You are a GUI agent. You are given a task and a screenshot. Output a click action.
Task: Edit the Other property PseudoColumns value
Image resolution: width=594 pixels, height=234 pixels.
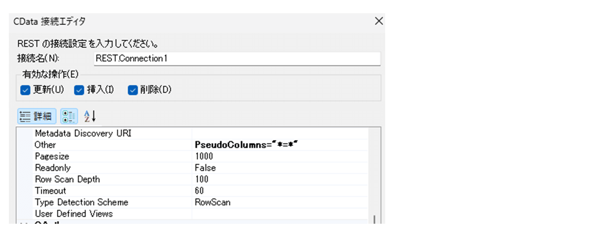280,145
